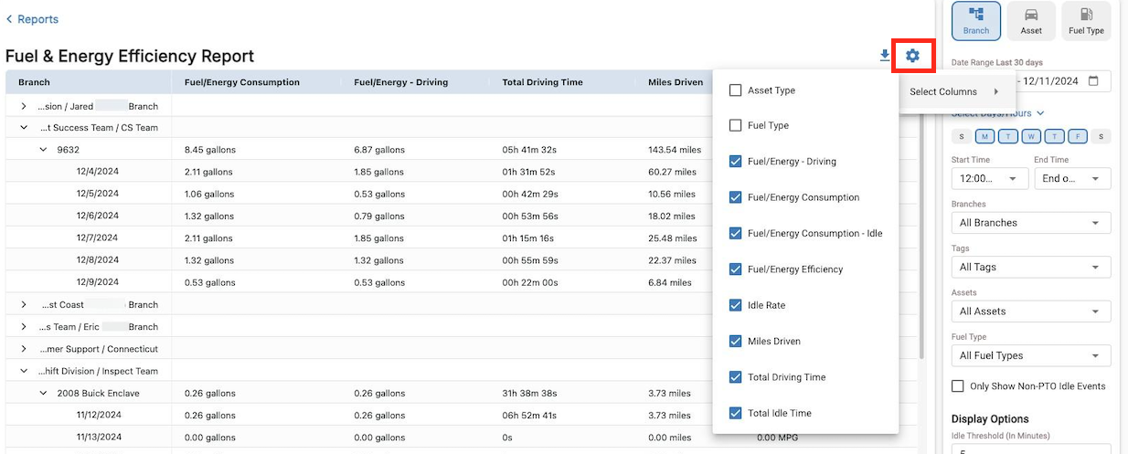Uncheck the Fuel/Energy Consumption column
The height and width of the screenshot is (454, 1128).
point(735,197)
